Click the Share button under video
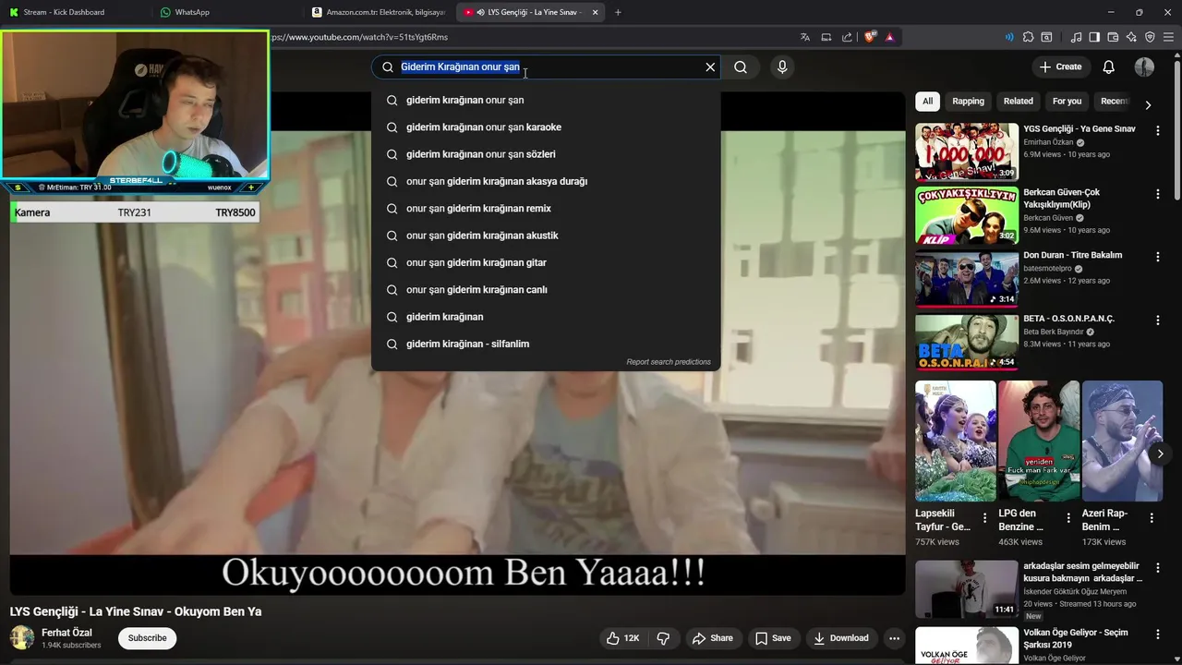The image size is (1182, 665). [712, 638]
